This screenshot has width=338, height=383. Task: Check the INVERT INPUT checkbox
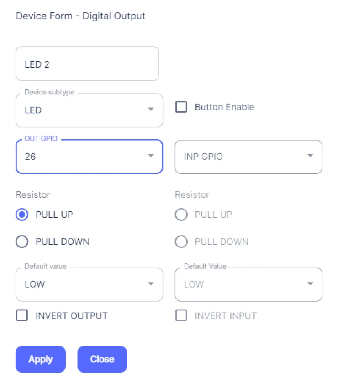[x=181, y=315]
